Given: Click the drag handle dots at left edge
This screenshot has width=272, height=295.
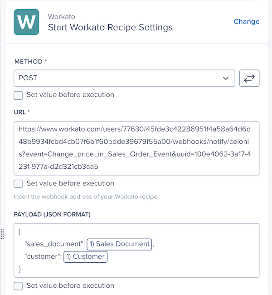Looking at the screenshot, I should (x=3, y=234).
